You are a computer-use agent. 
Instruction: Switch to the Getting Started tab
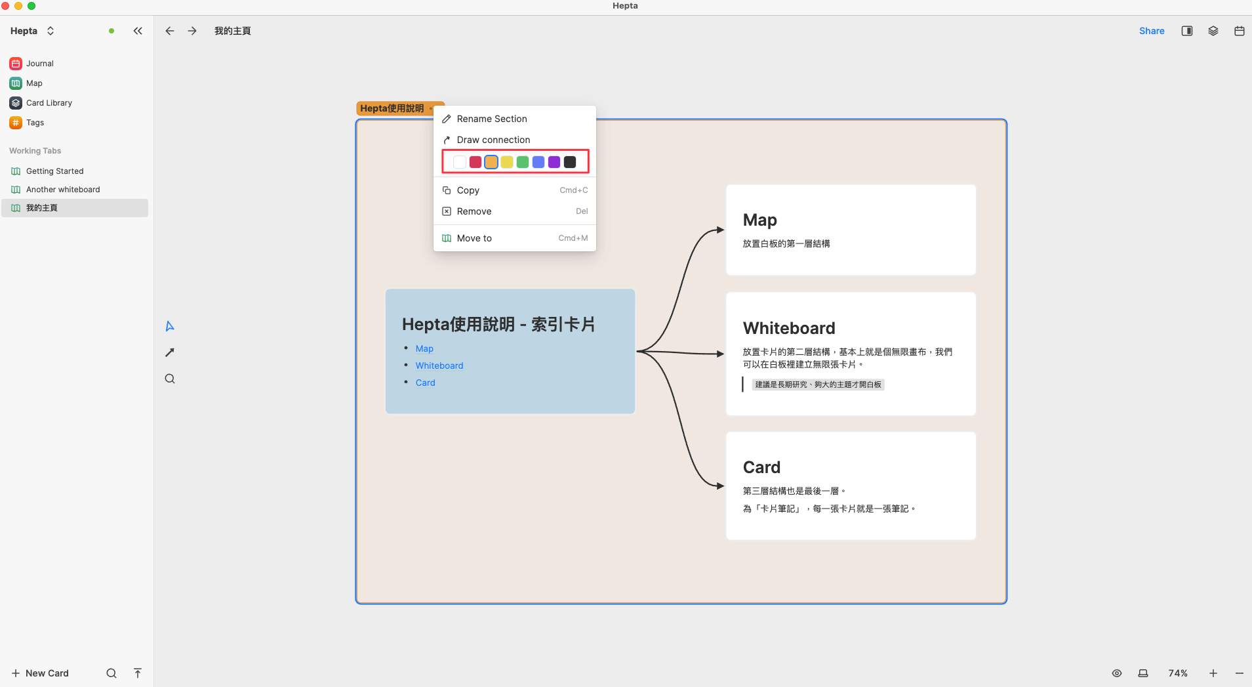[55, 171]
